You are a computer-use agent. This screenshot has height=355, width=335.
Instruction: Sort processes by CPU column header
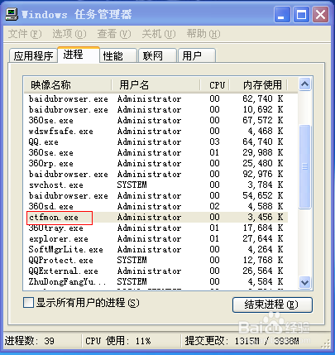click(215, 84)
